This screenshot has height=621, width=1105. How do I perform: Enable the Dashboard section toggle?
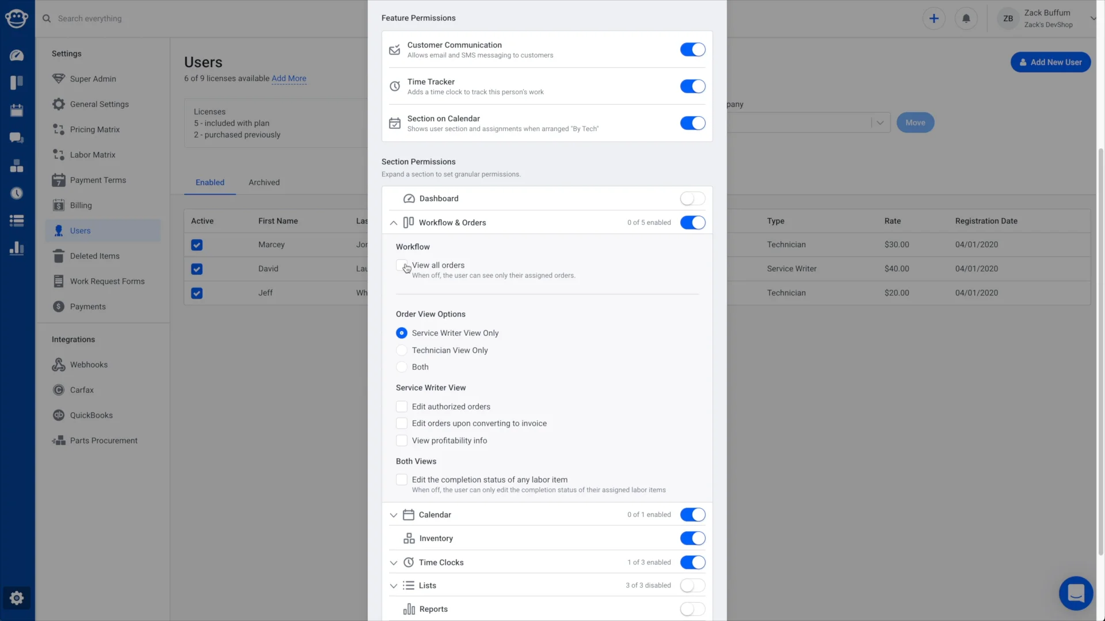click(x=692, y=198)
